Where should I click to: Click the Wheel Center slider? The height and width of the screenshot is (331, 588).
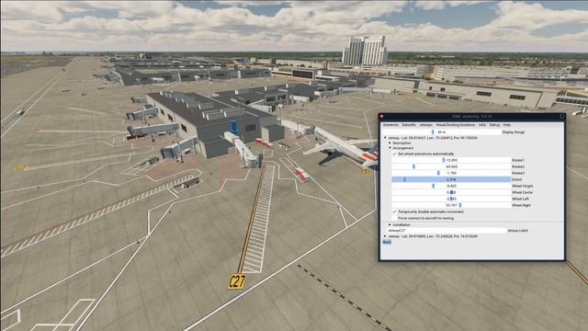pos(451,192)
